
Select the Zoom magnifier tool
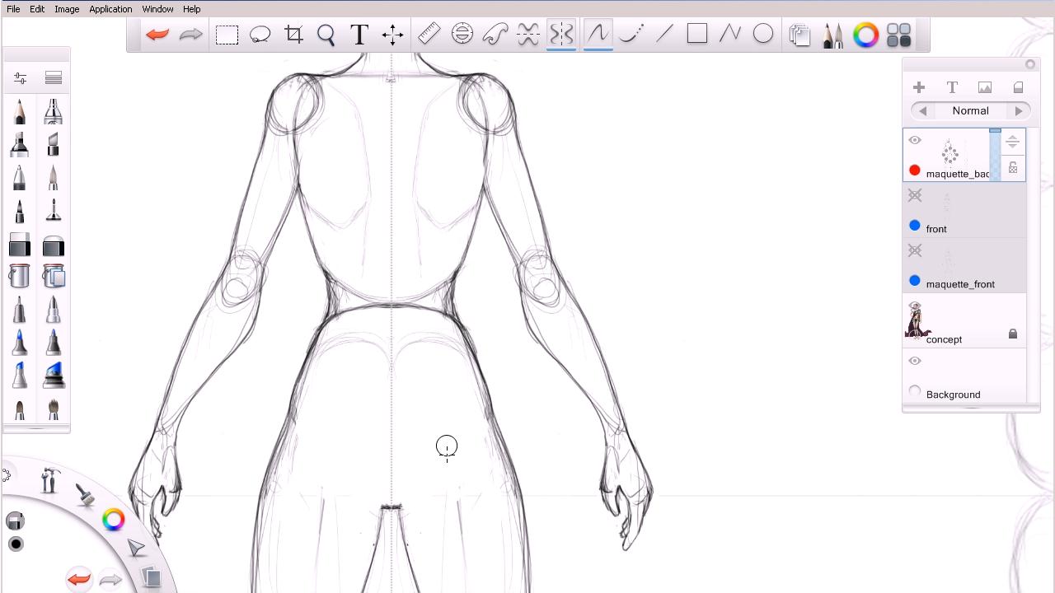coord(326,35)
